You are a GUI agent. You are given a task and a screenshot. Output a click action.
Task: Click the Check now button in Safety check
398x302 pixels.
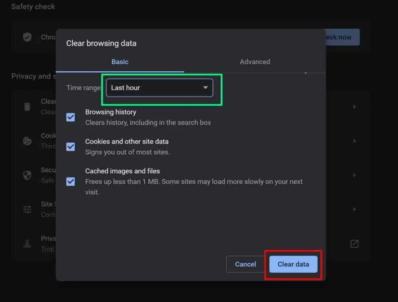[342, 37]
